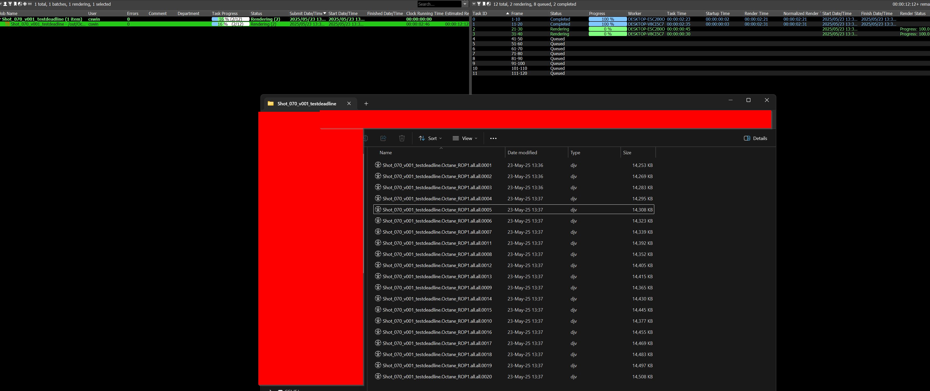Add a new Explorer tab
The width and height of the screenshot is (930, 391).
pyautogui.click(x=366, y=104)
